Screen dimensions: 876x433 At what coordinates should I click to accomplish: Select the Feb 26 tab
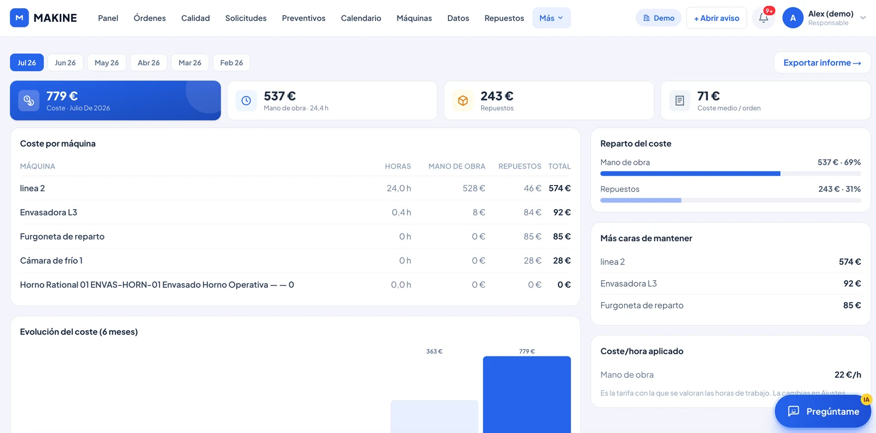click(232, 62)
